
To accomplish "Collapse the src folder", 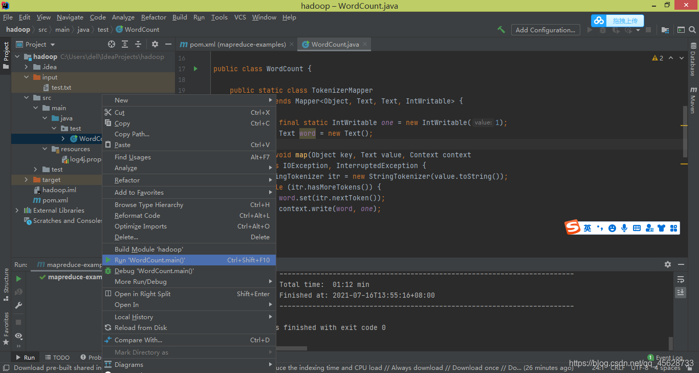I will [27, 98].
